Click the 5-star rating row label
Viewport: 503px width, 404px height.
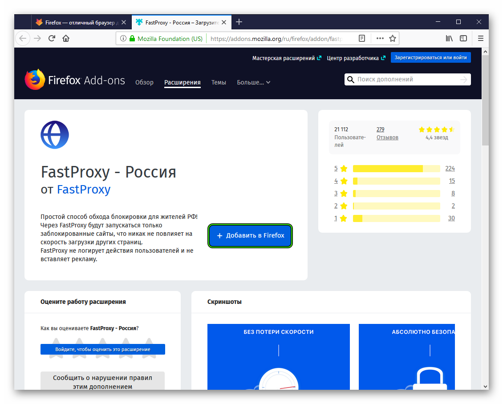click(x=341, y=169)
